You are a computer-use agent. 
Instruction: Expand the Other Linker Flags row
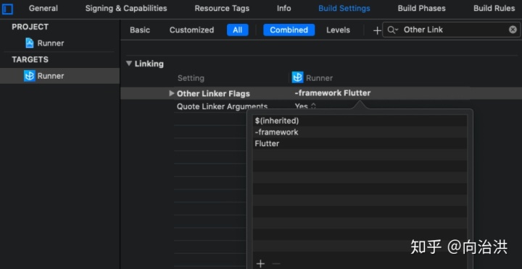(171, 93)
